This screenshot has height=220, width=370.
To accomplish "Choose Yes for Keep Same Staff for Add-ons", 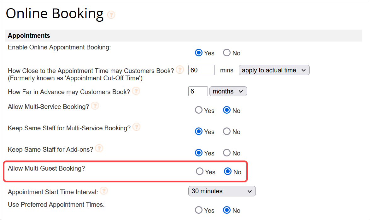I will [199, 153].
